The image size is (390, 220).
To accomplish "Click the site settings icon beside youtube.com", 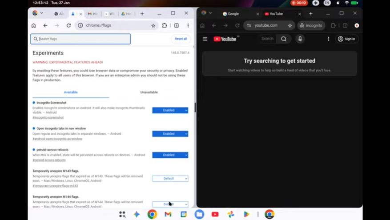I will tap(249, 26).
